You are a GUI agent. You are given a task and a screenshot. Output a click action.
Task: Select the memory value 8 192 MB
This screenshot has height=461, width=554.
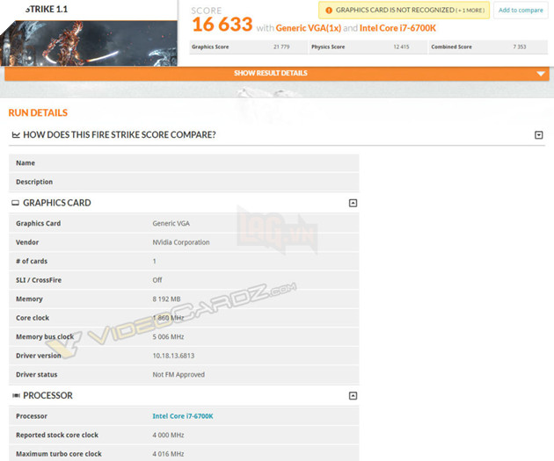tap(166, 299)
